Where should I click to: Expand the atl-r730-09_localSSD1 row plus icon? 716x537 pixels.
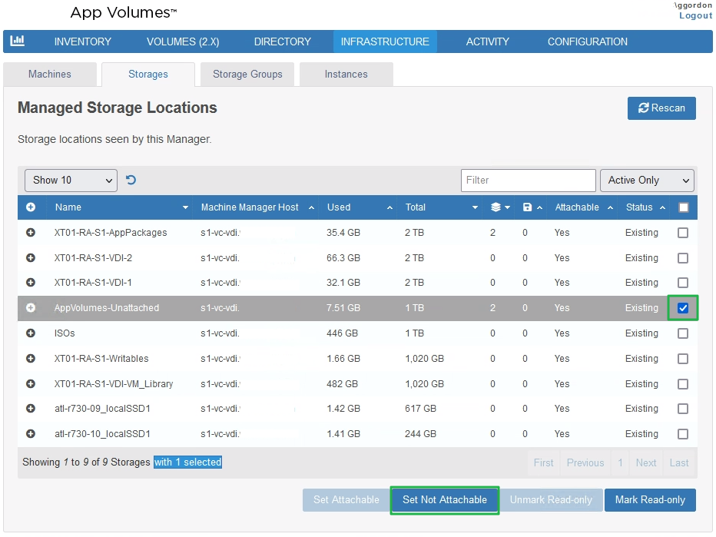30,409
